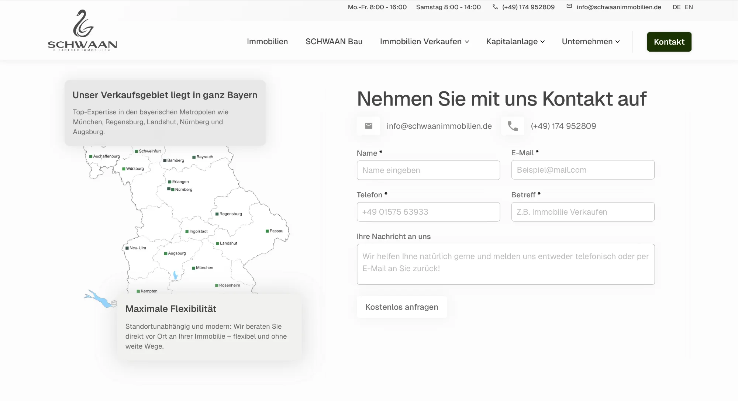
Task: Expand the Immobilien Verkaufen dropdown
Action: 424,42
